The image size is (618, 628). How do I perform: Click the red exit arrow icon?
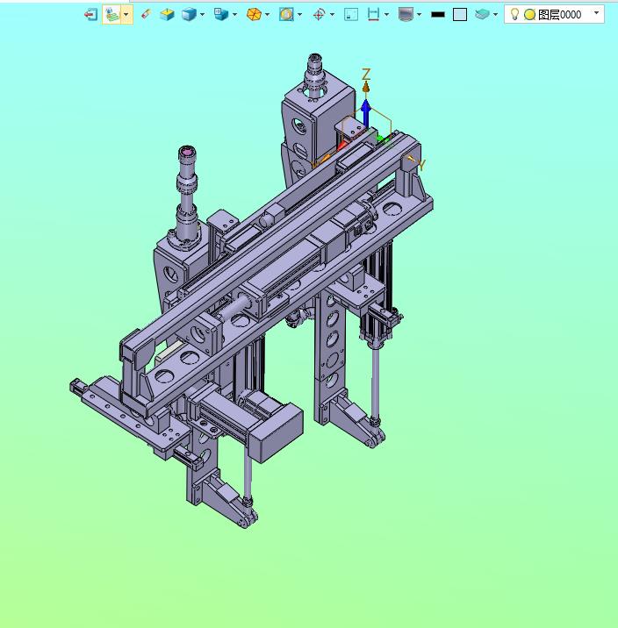tap(90, 15)
